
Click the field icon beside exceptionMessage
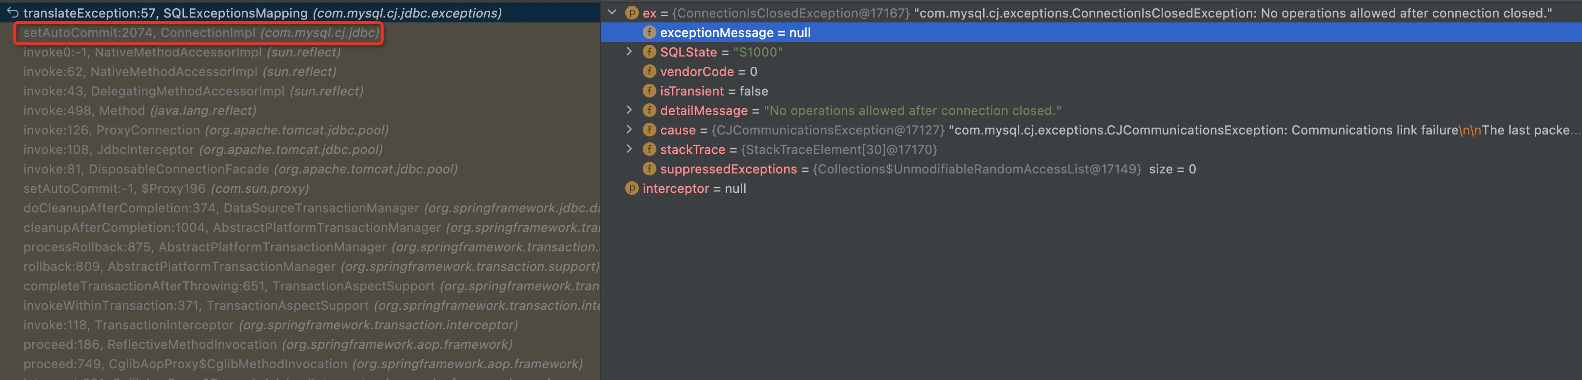[x=649, y=33]
